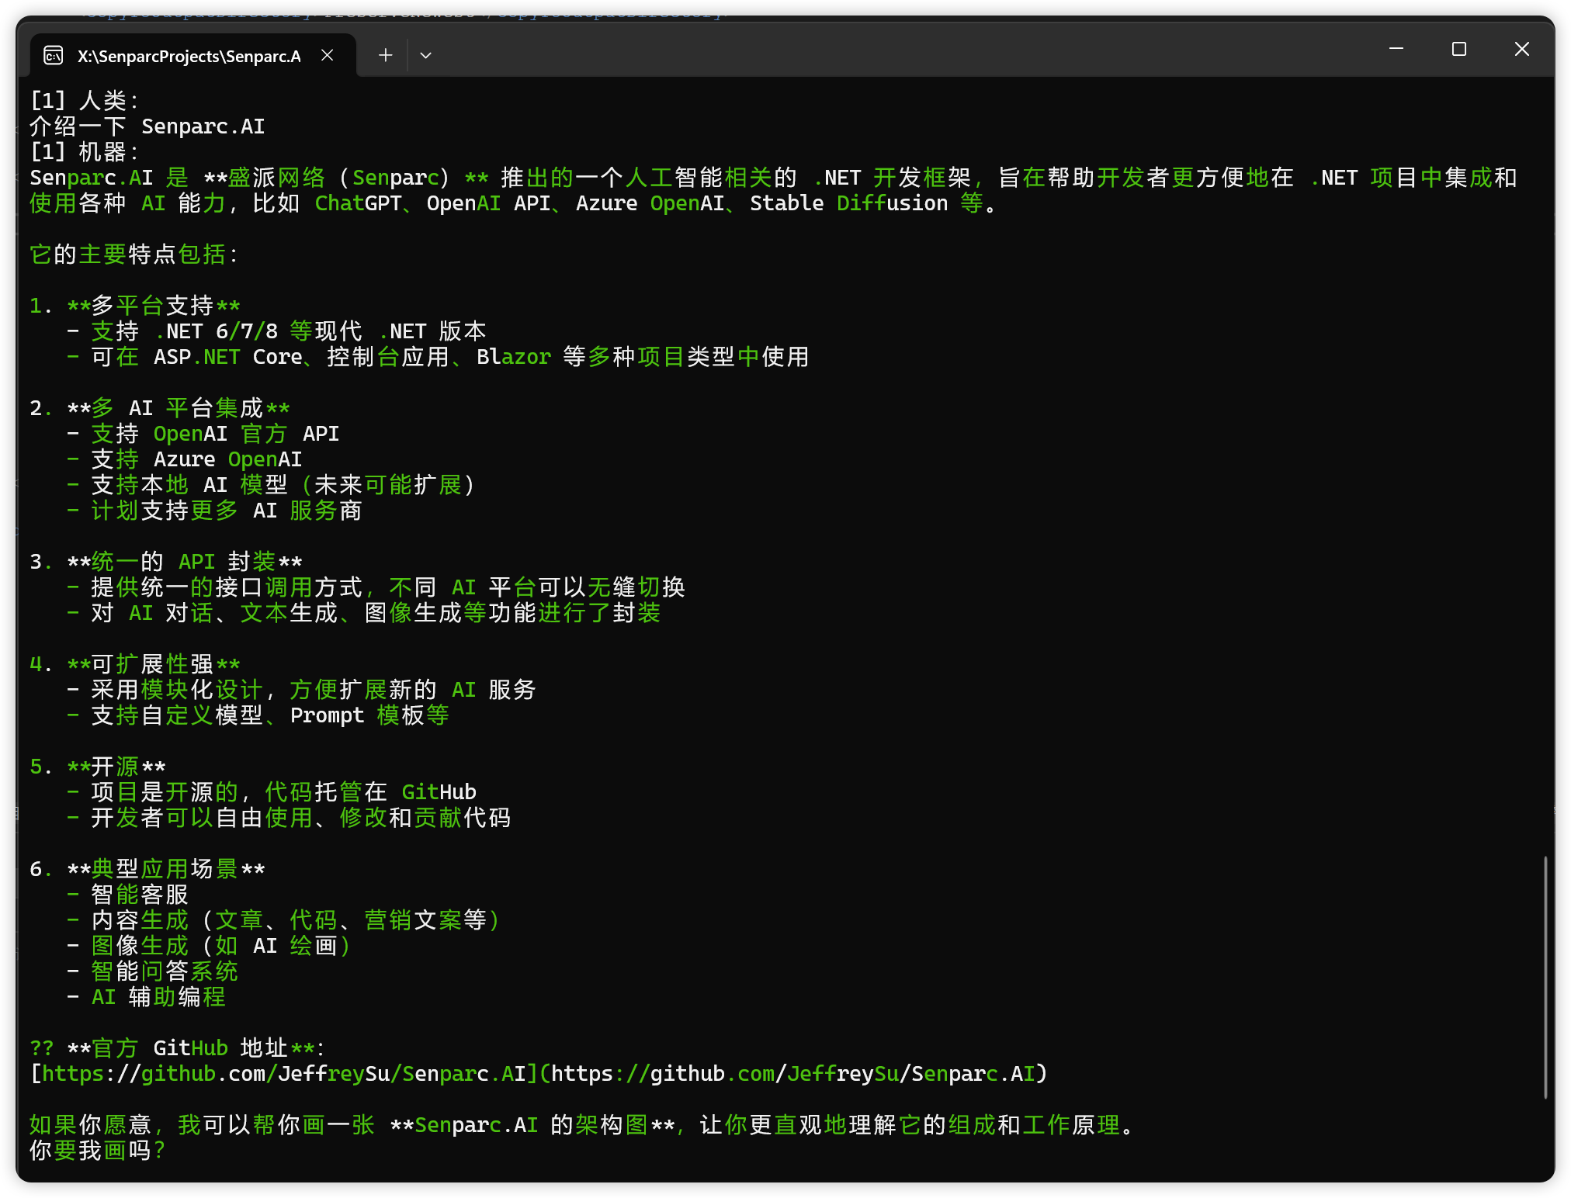Image resolution: width=1571 pixels, height=1198 pixels.
Task: Maximize the terminal window
Action: [x=1458, y=49]
